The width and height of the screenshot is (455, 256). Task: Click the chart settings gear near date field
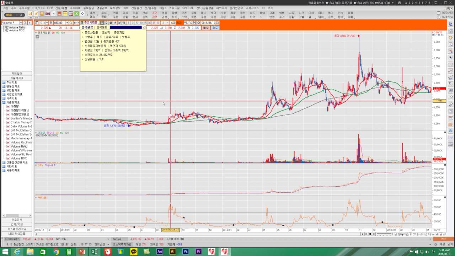click(x=198, y=23)
